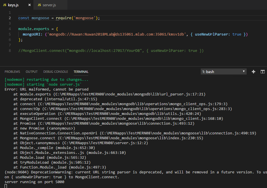Click terminal line 'server running on port 5000'
The image size is (267, 188).
coord(34,182)
